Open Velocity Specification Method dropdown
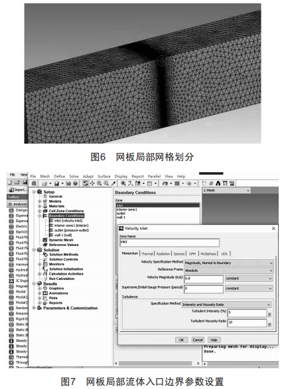This screenshot has width=286, height=389. click(x=228, y=263)
